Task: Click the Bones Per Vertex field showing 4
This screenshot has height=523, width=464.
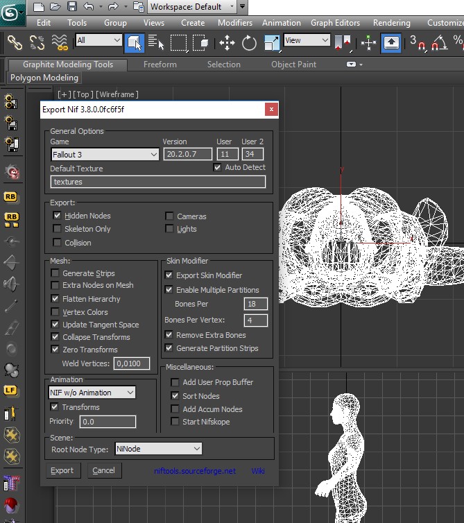Action: pyautogui.click(x=255, y=320)
